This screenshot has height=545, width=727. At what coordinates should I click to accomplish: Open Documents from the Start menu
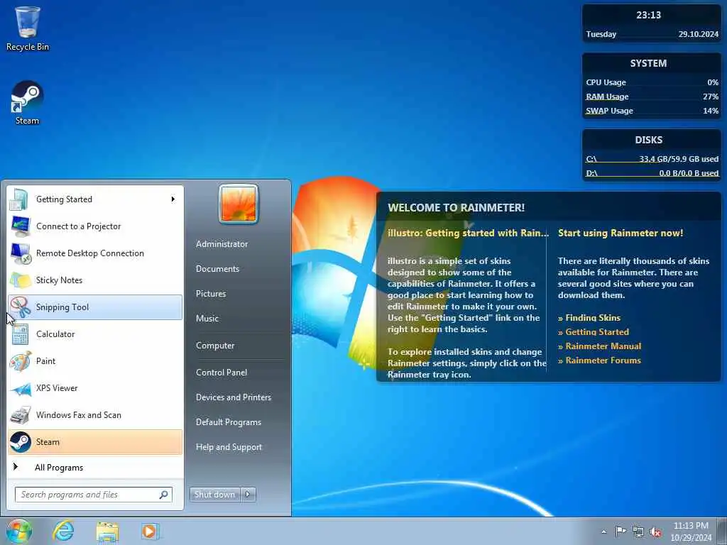[x=217, y=269]
